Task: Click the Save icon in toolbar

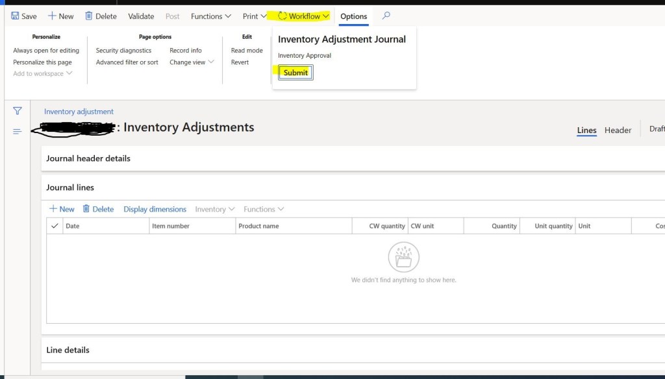Action: point(23,16)
